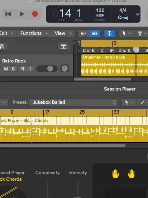148x198 pixels.
Task: Click the global tracks import button
Action: coord(63,47)
